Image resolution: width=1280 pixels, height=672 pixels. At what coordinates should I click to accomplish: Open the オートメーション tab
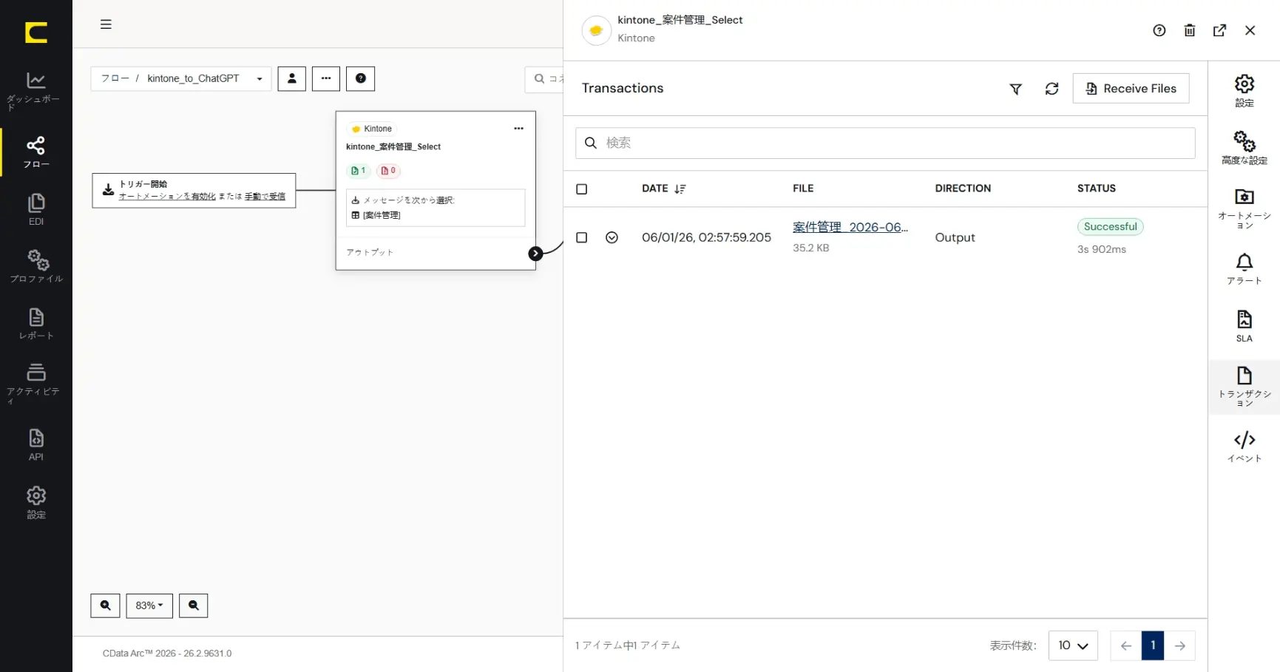point(1245,208)
